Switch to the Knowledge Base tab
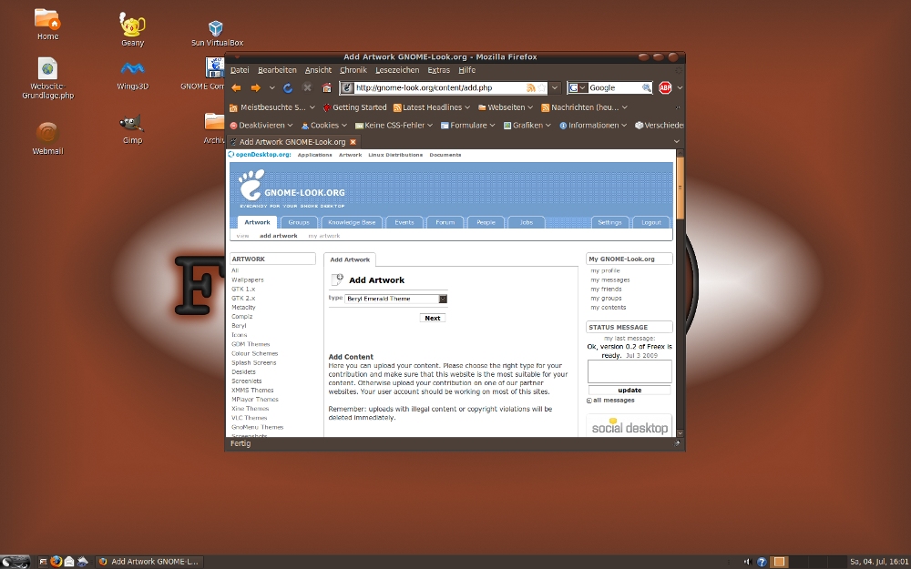911x569 pixels. point(352,222)
